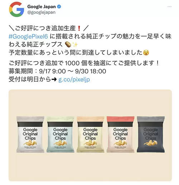Select the white Google Original Chips bag
Screen dimensions: 179x185
pyautogui.click(x=30, y=135)
